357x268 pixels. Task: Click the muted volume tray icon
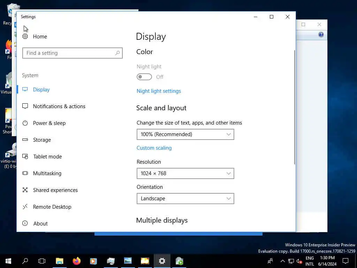coord(299,261)
